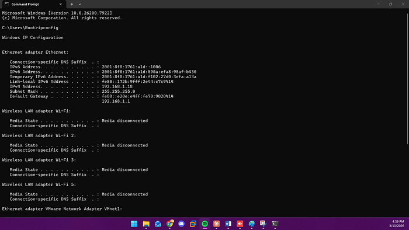Viewport: 409px width, 230px height.
Task: Click the Link-local IPv6 address value
Action: (x=137, y=82)
